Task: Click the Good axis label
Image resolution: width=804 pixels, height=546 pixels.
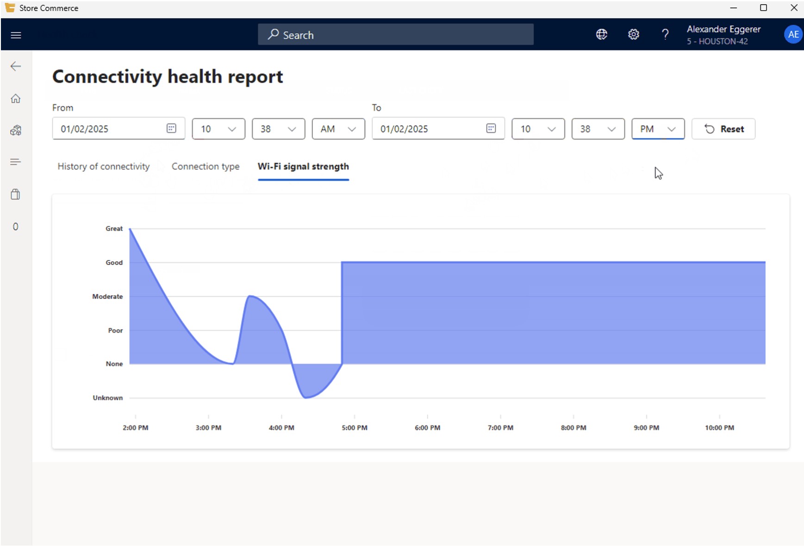Action: [114, 262]
